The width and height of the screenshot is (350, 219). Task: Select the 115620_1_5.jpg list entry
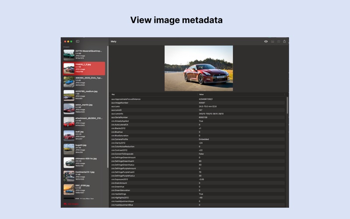pyautogui.click(x=84, y=68)
